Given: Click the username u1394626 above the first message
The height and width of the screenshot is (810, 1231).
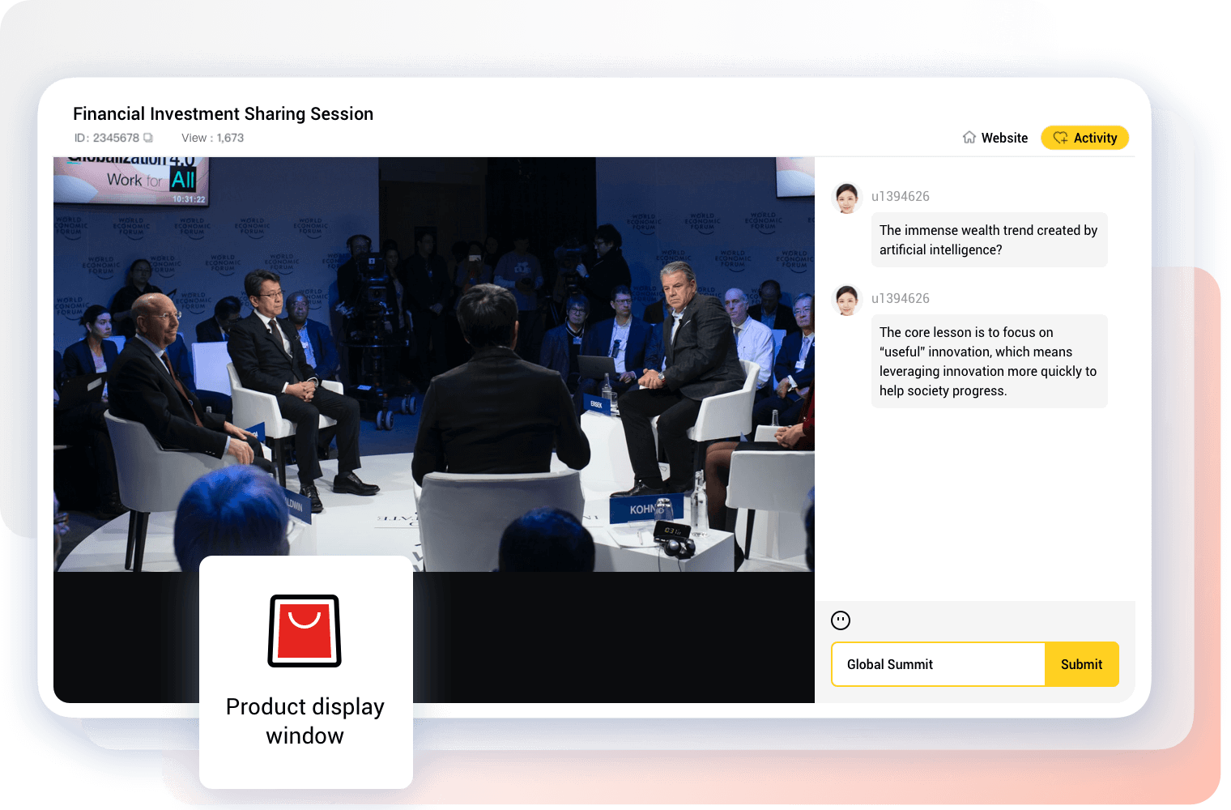Looking at the screenshot, I should point(900,196).
